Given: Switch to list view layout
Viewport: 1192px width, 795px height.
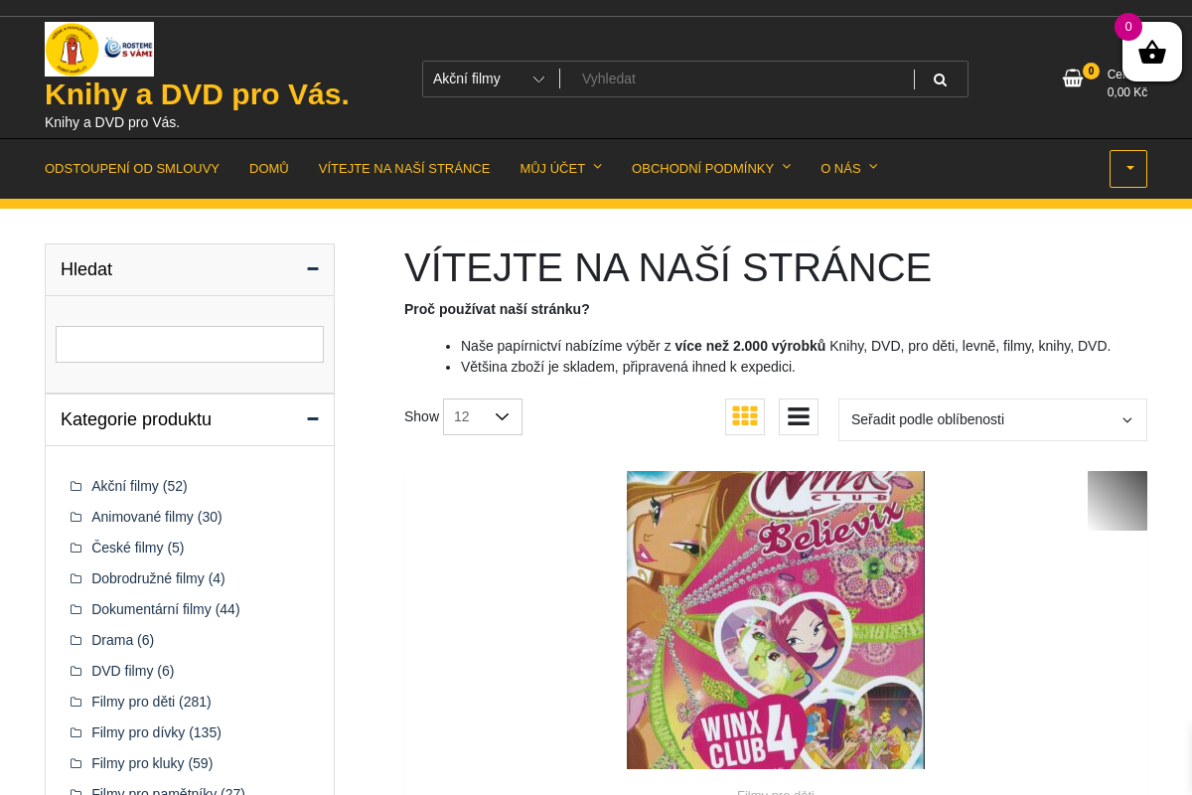Looking at the screenshot, I should point(799,416).
